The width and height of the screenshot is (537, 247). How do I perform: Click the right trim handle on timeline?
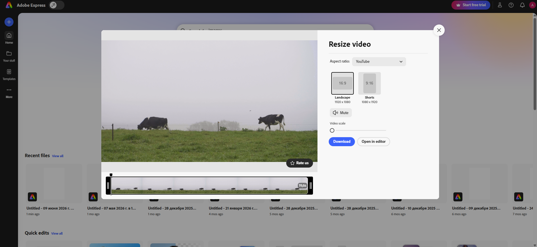310,186
